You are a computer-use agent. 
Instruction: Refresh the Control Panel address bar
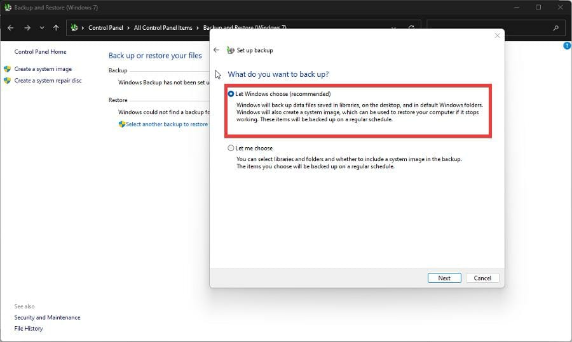pos(411,28)
